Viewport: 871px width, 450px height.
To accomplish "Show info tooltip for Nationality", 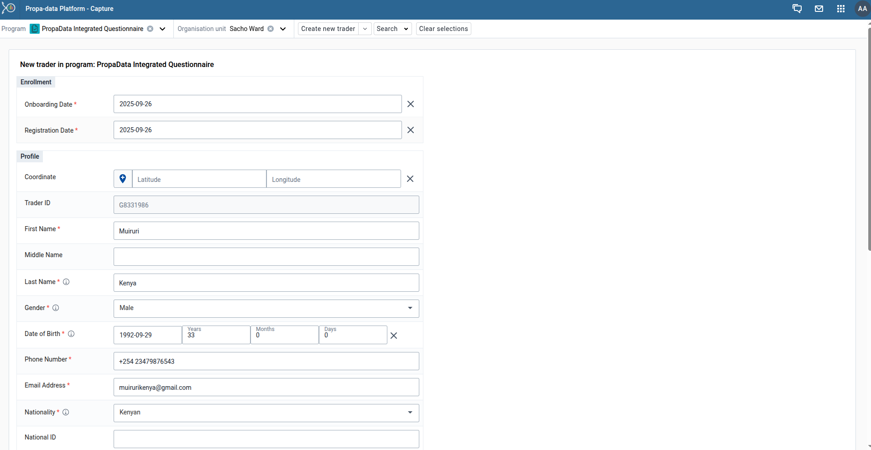I will [66, 412].
